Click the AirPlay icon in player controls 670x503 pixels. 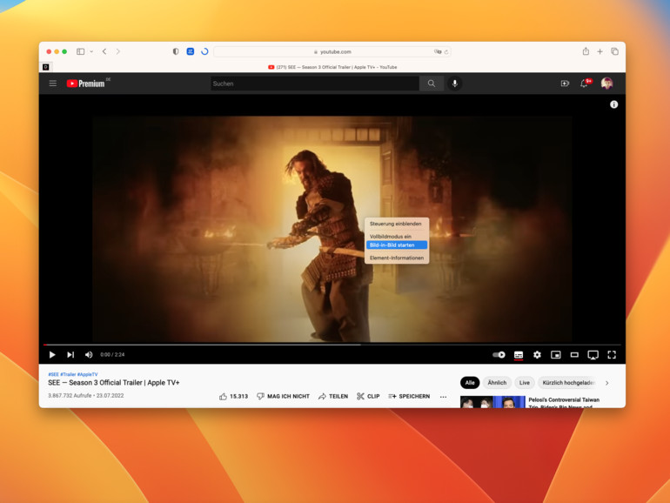[x=593, y=355]
